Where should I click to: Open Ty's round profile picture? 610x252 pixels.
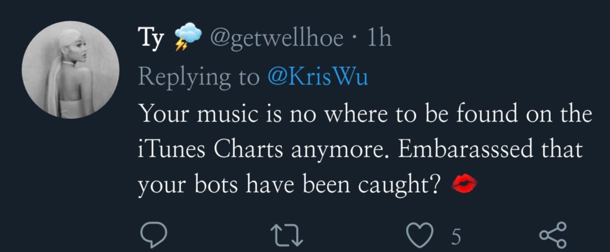pos(71,70)
